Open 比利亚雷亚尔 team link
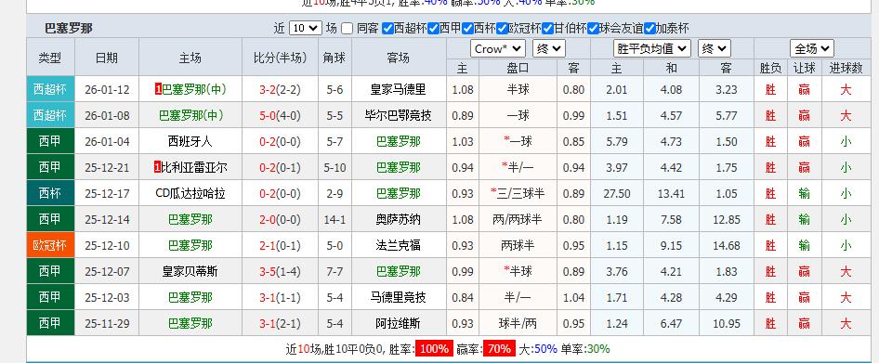This screenshot has height=363, width=879. [x=193, y=167]
